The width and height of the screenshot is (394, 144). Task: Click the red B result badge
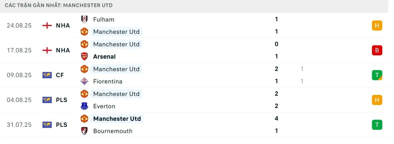[x=377, y=50]
